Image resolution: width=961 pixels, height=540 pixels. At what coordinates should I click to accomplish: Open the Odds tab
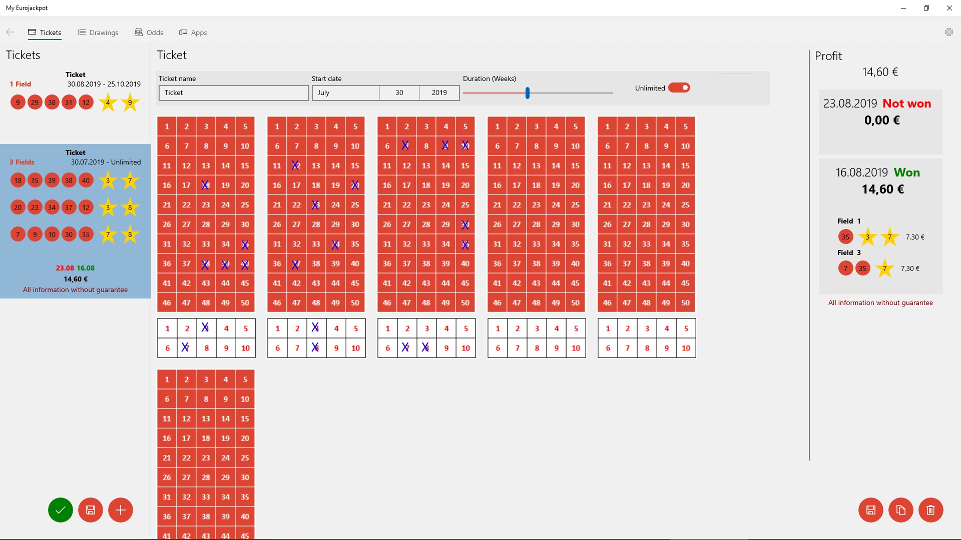pyautogui.click(x=149, y=32)
